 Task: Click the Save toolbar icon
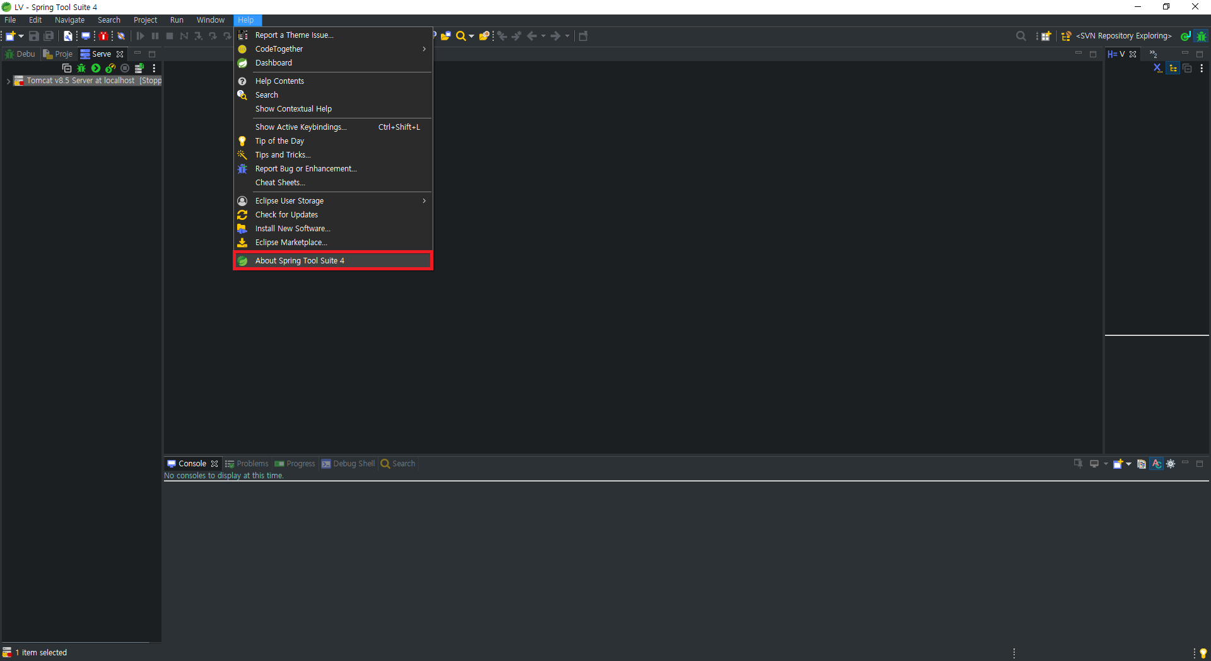coord(34,36)
